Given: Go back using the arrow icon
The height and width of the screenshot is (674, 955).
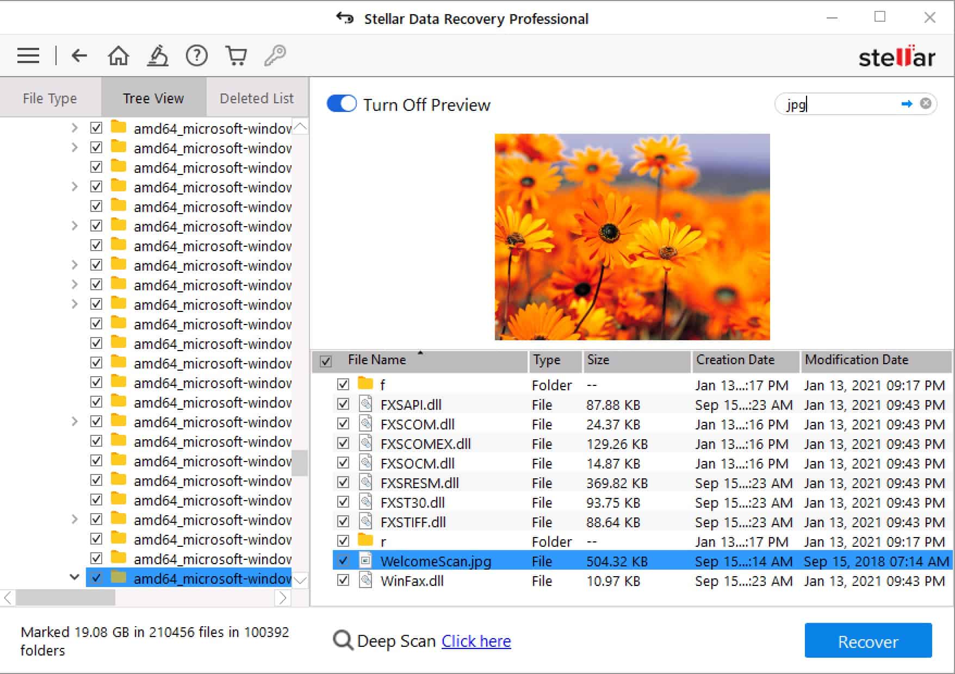Looking at the screenshot, I should pyautogui.click(x=79, y=55).
